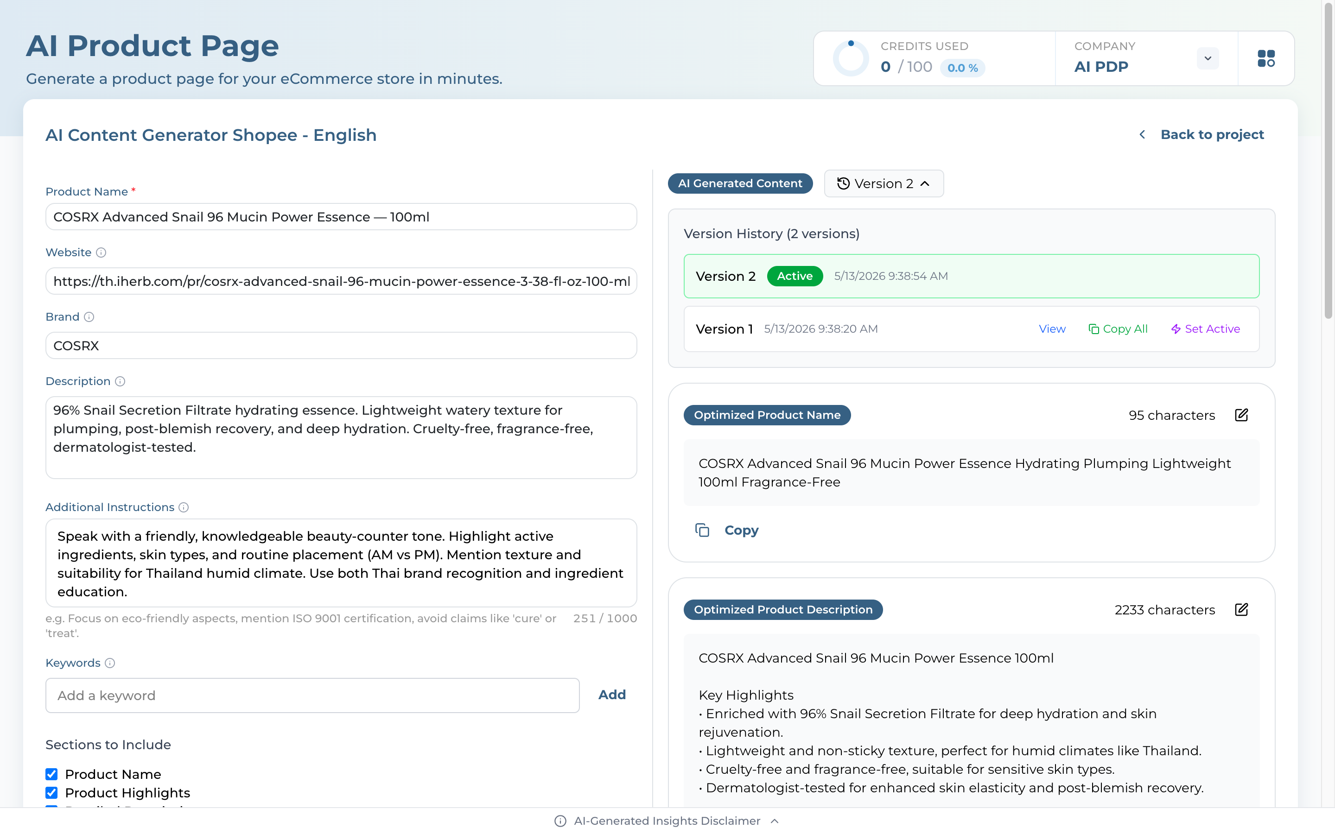
Task: Set Version 1 as active
Action: (1205, 329)
